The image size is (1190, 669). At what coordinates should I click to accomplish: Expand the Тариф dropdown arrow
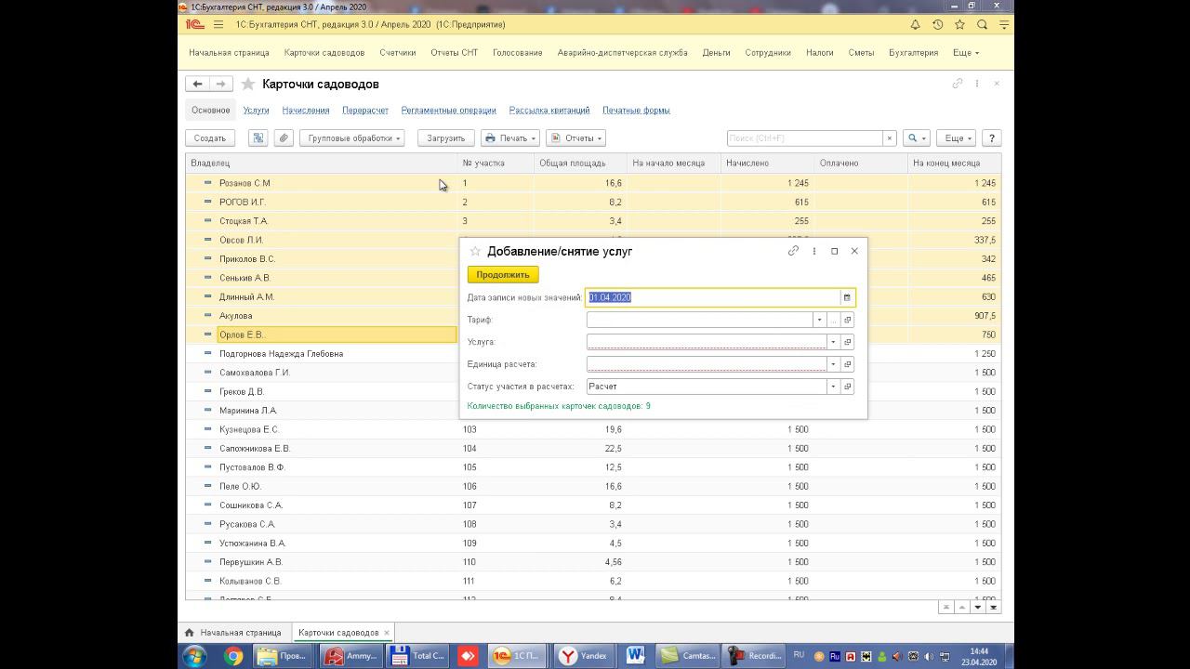coord(819,320)
